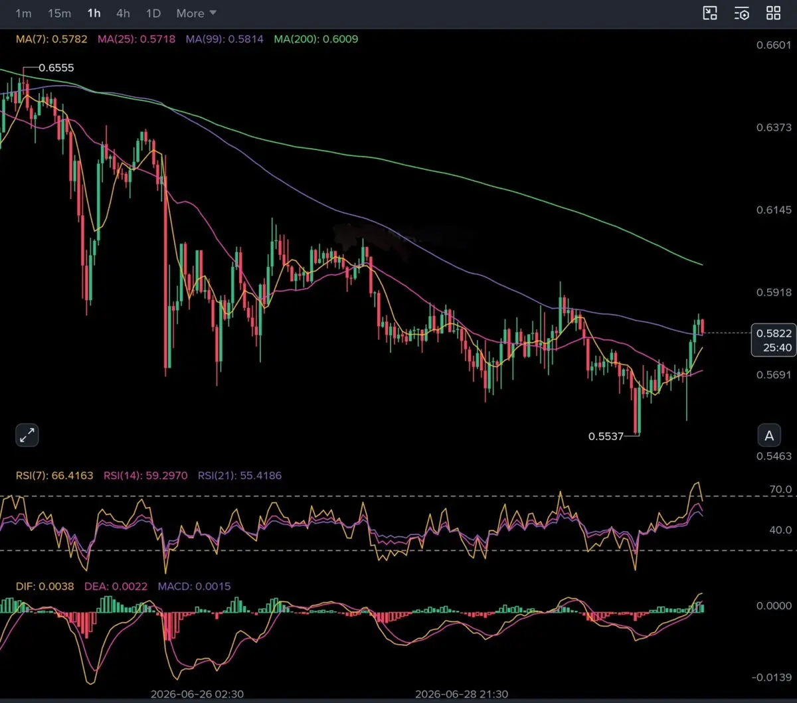Click the RSI(14): 59.2970 label

pos(145,475)
